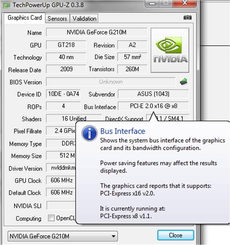Viewport: 230px width, 245px height.
Task: Click the ROPs field showing 4
Action: [x=63, y=106]
